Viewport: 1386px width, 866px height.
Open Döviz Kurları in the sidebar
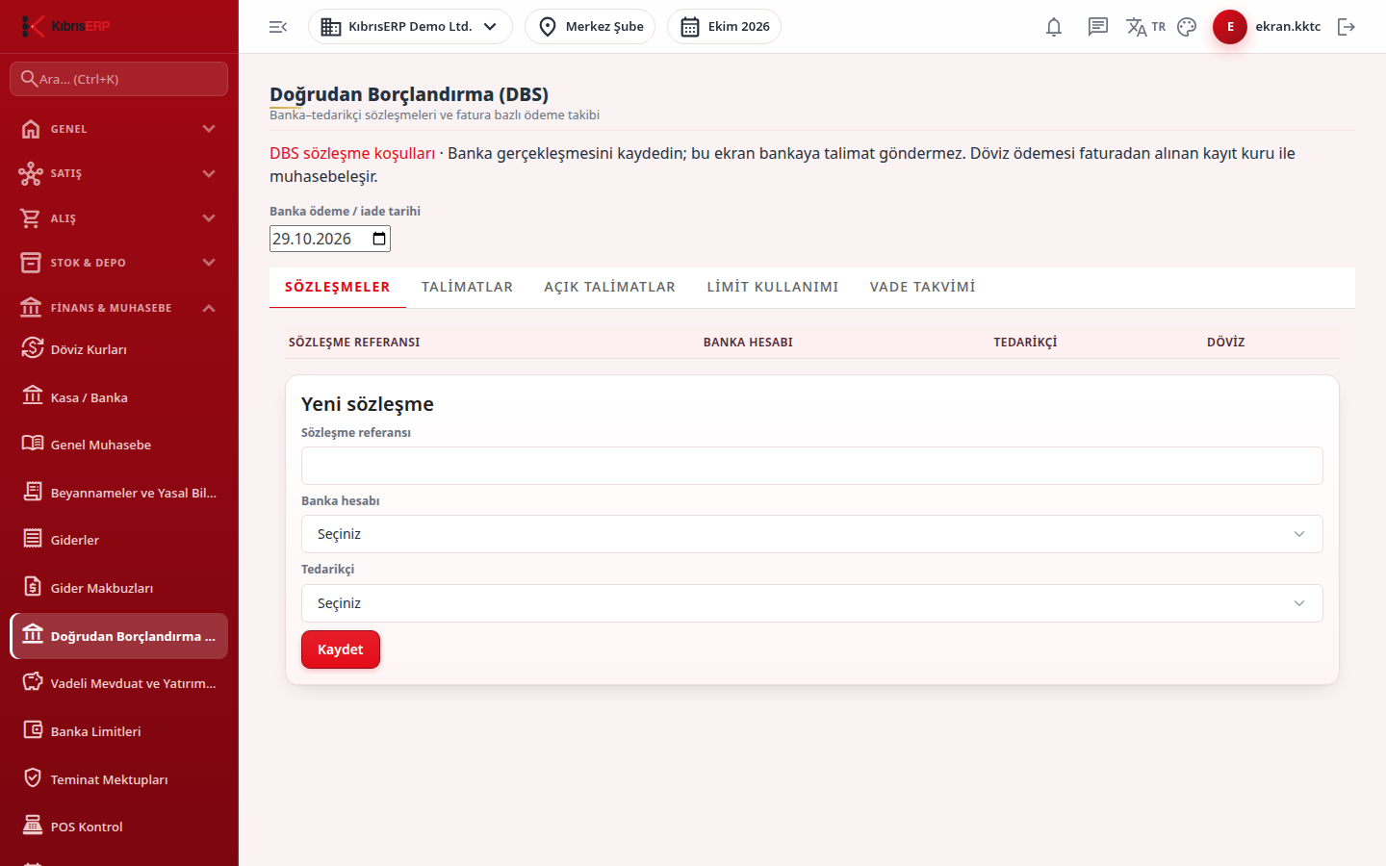119,349
